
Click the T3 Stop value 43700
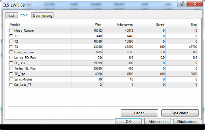(193, 47)
